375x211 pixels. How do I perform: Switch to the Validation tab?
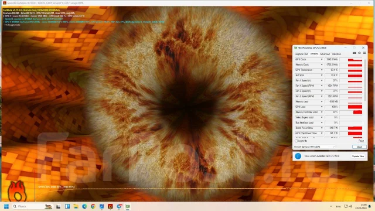point(336,54)
